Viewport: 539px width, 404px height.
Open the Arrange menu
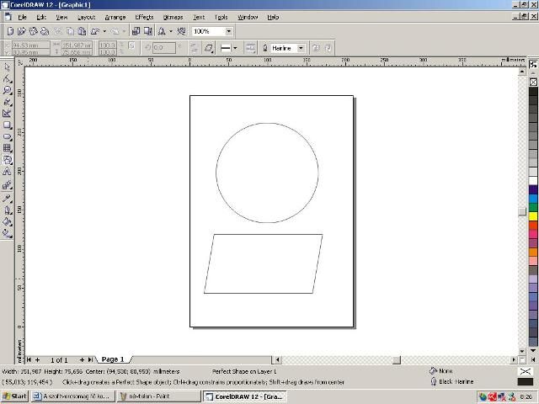(x=115, y=17)
